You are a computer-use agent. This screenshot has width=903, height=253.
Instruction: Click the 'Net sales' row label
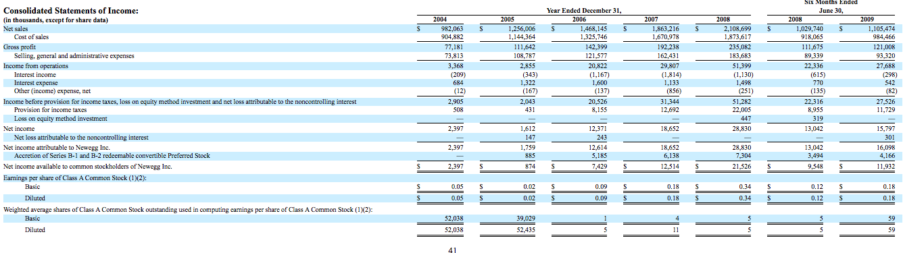coord(16,29)
